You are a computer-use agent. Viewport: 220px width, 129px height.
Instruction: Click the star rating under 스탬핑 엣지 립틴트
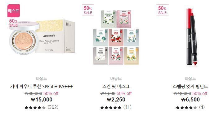[x=186, y=108]
